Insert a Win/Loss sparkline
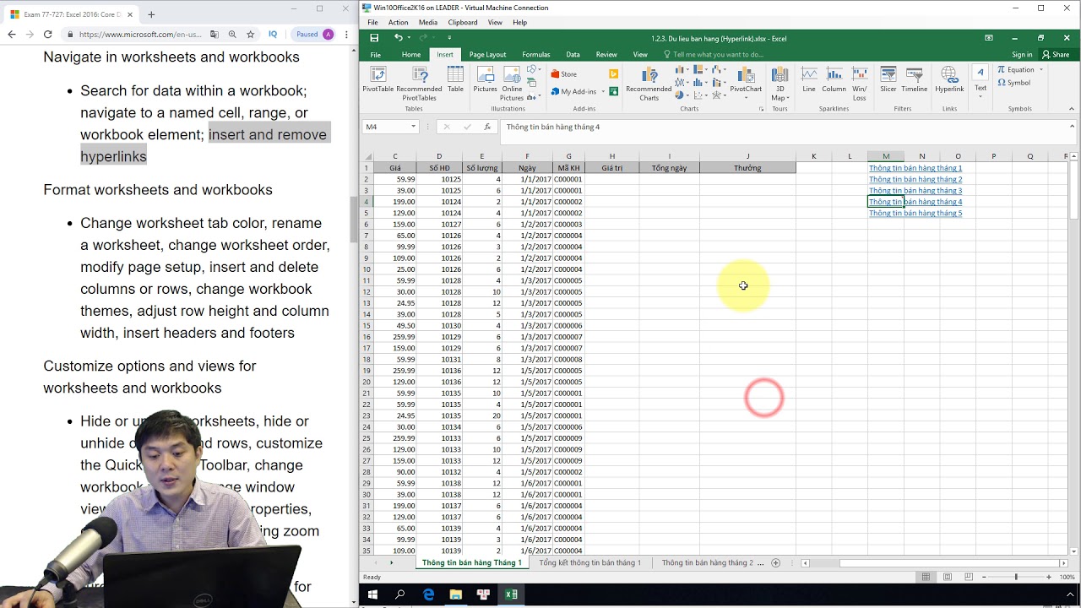This screenshot has width=1081, height=608. click(x=859, y=83)
